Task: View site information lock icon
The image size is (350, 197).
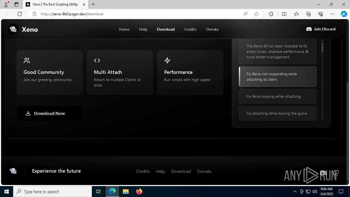Action: click(x=34, y=14)
